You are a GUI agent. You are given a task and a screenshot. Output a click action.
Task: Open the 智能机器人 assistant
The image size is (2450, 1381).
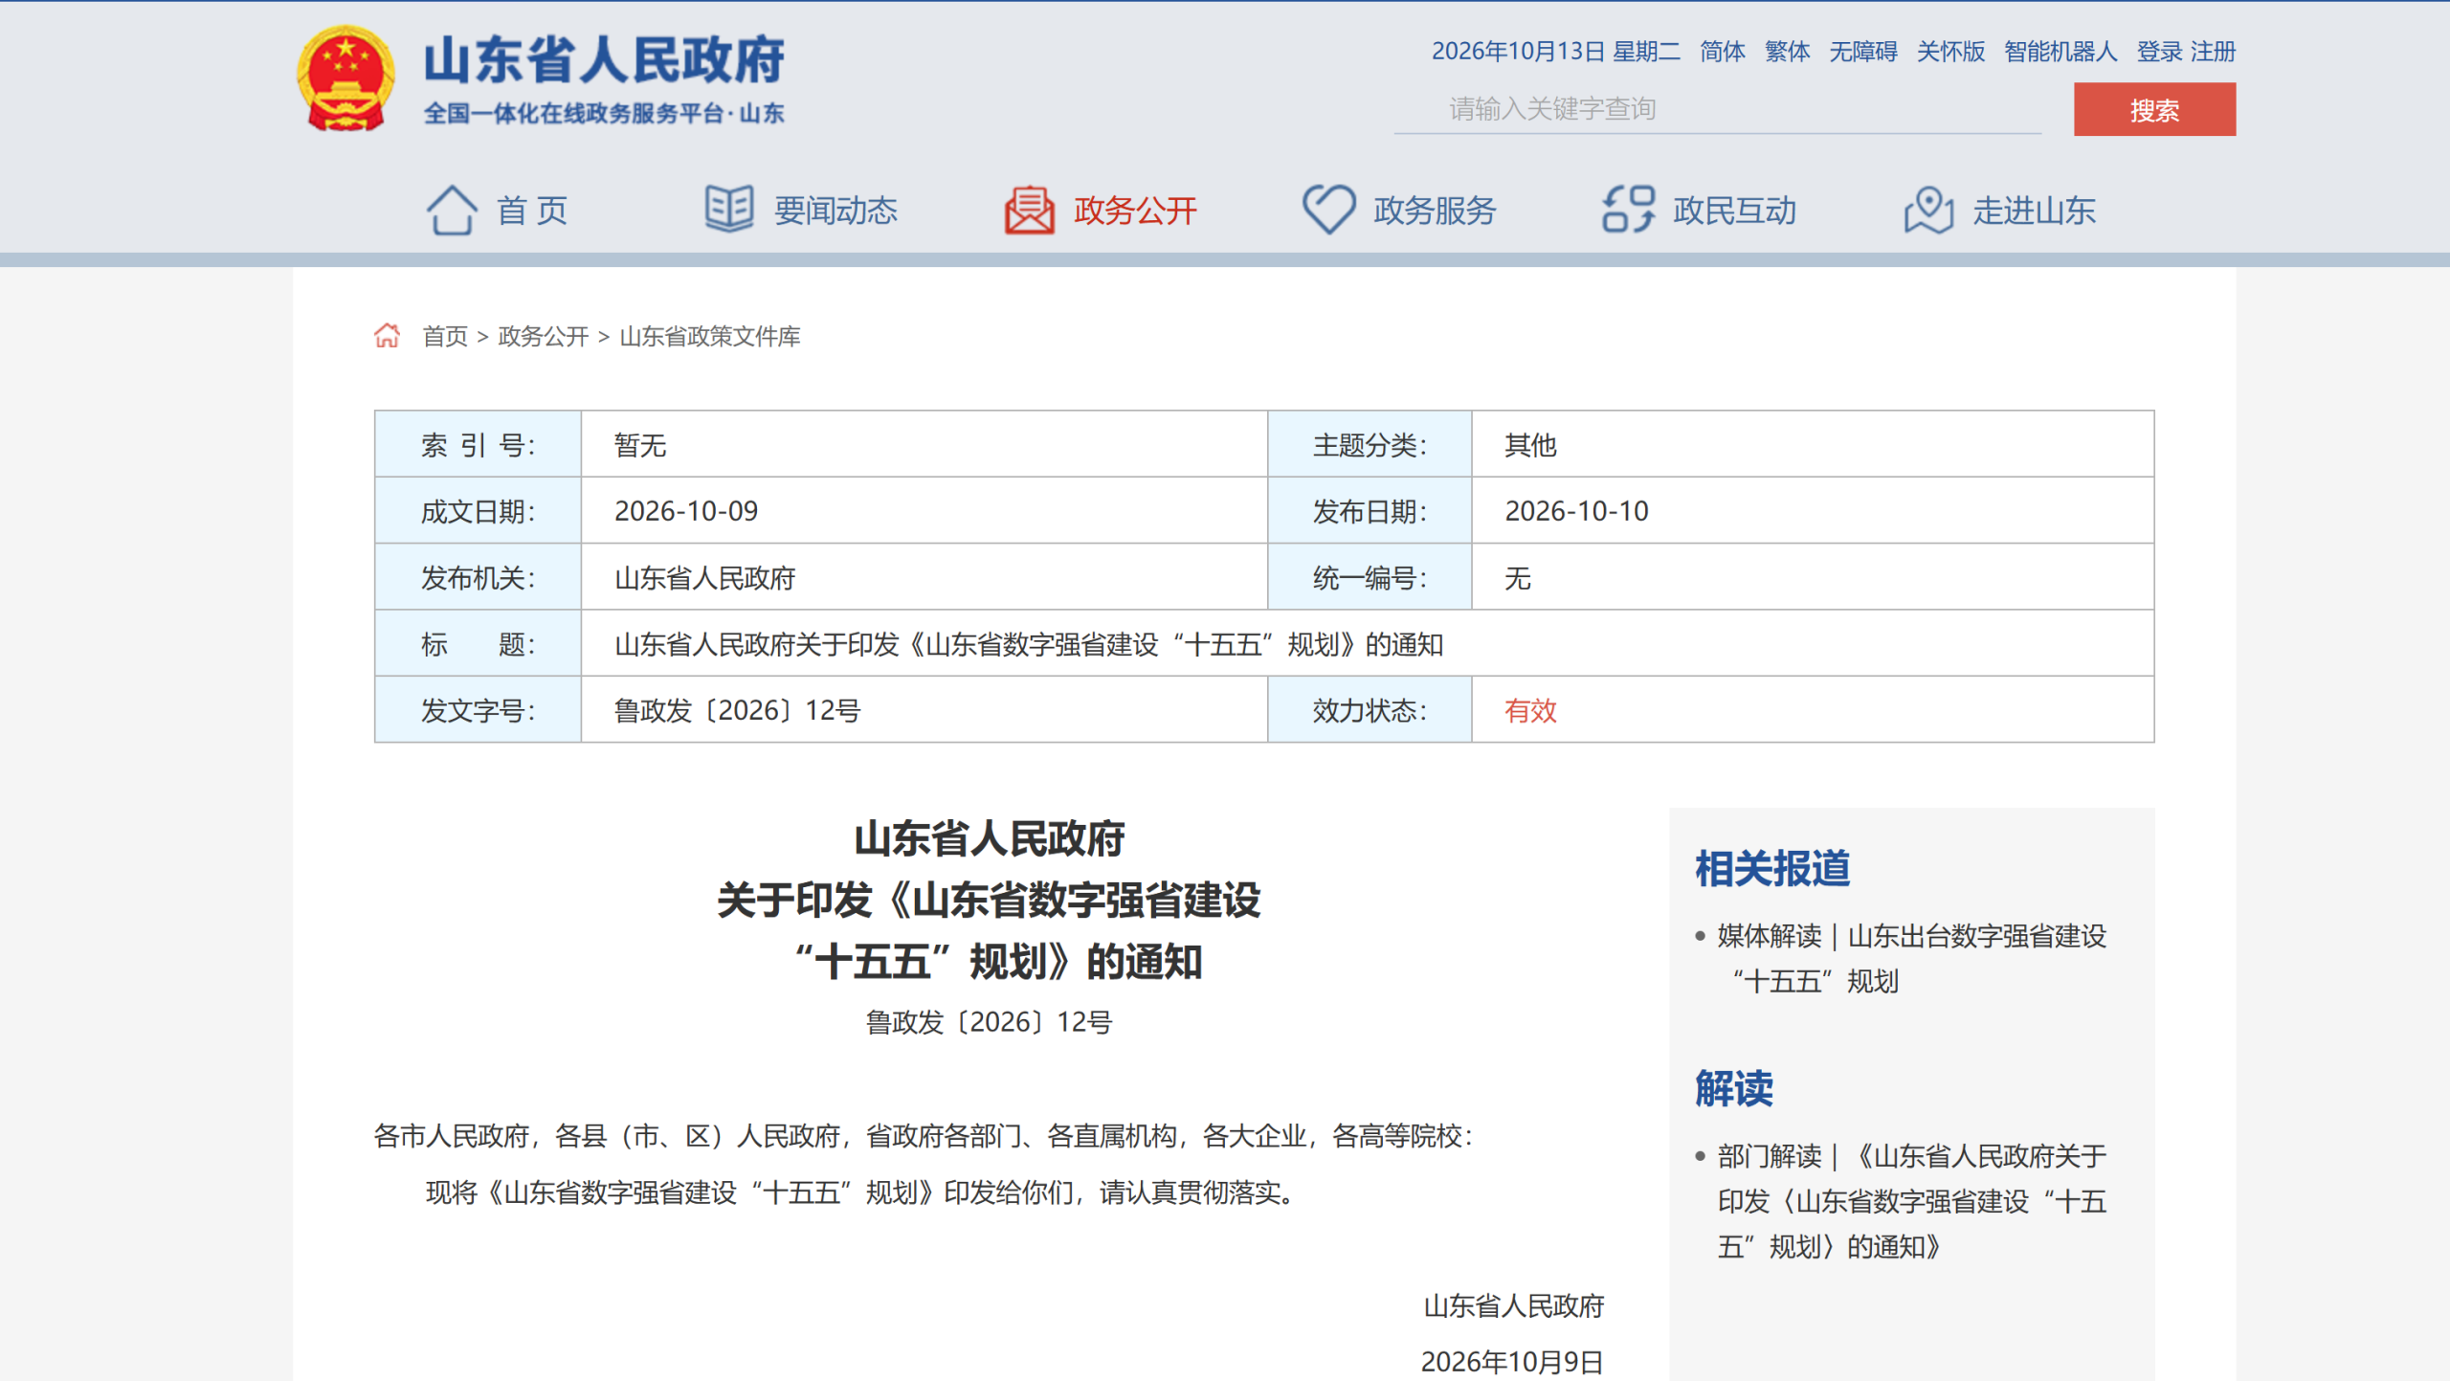tap(2060, 52)
